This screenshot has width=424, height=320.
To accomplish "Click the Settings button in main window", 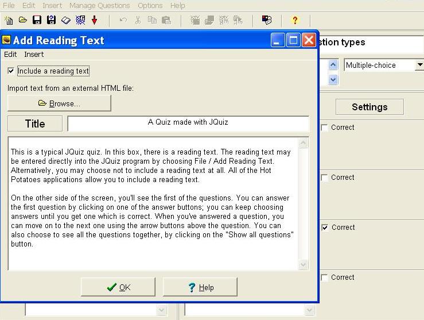I will (369, 107).
